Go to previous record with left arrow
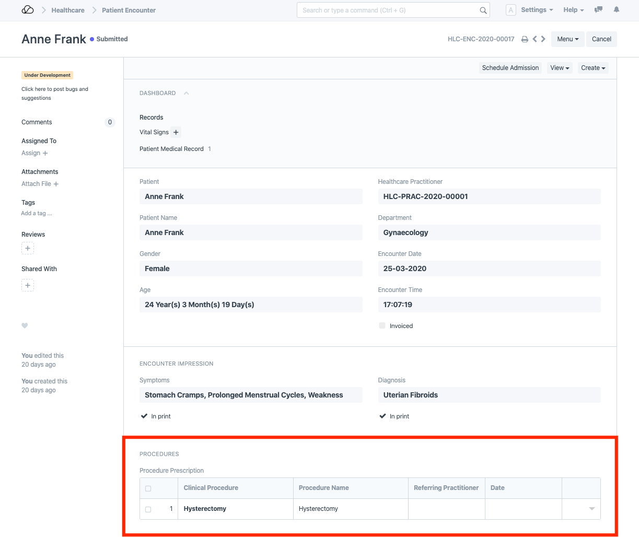The image size is (639, 537). [535, 39]
